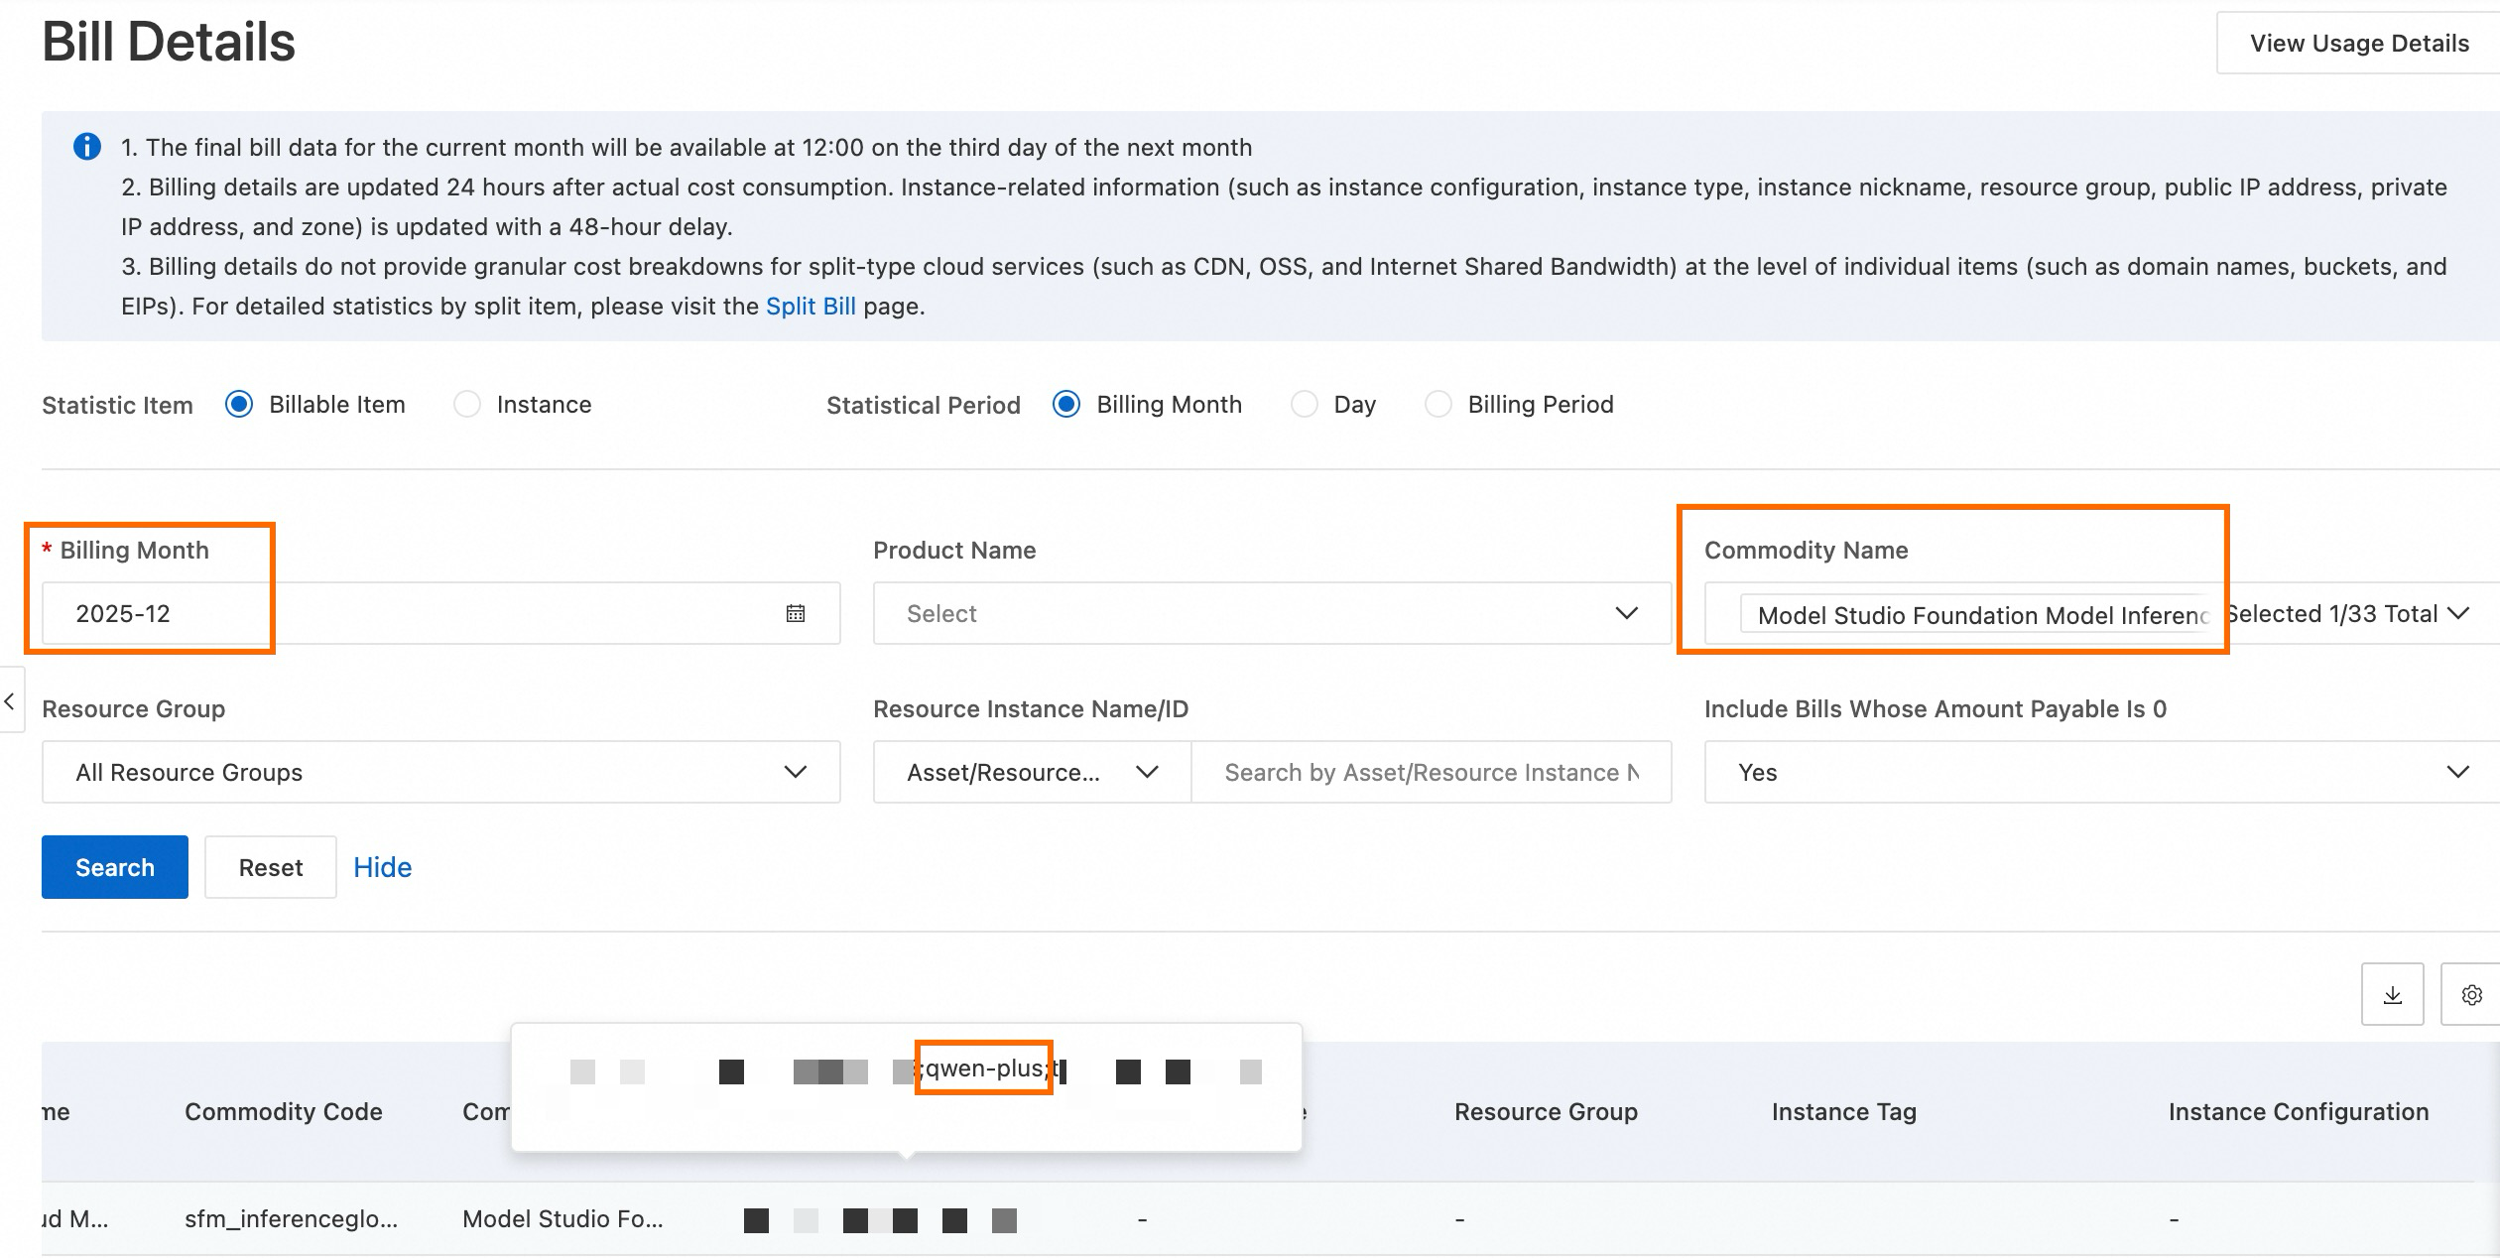This screenshot has height=1258, width=2500.
Task: Open the Split Bill page link
Action: tap(810, 307)
